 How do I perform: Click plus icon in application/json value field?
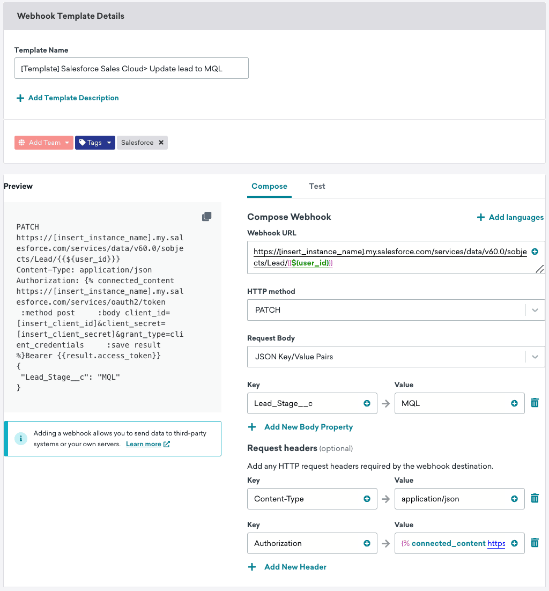(x=514, y=499)
